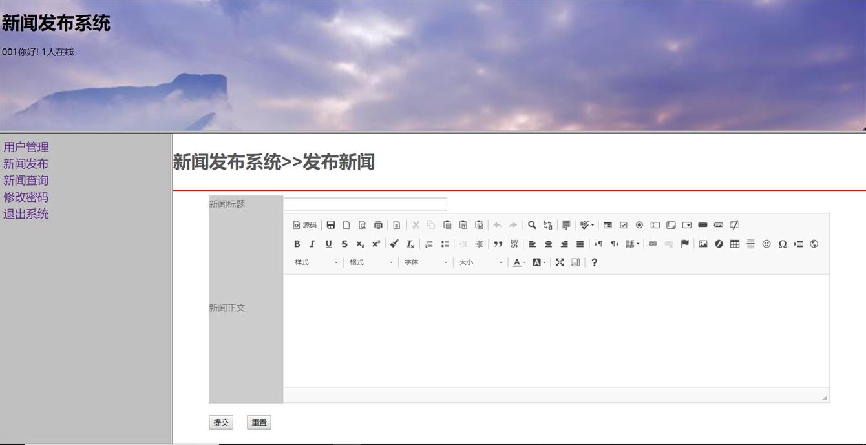The height and width of the screenshot is (445, 866).
Task: Insert a single-line text field
Action: click(x=655, y=225)
